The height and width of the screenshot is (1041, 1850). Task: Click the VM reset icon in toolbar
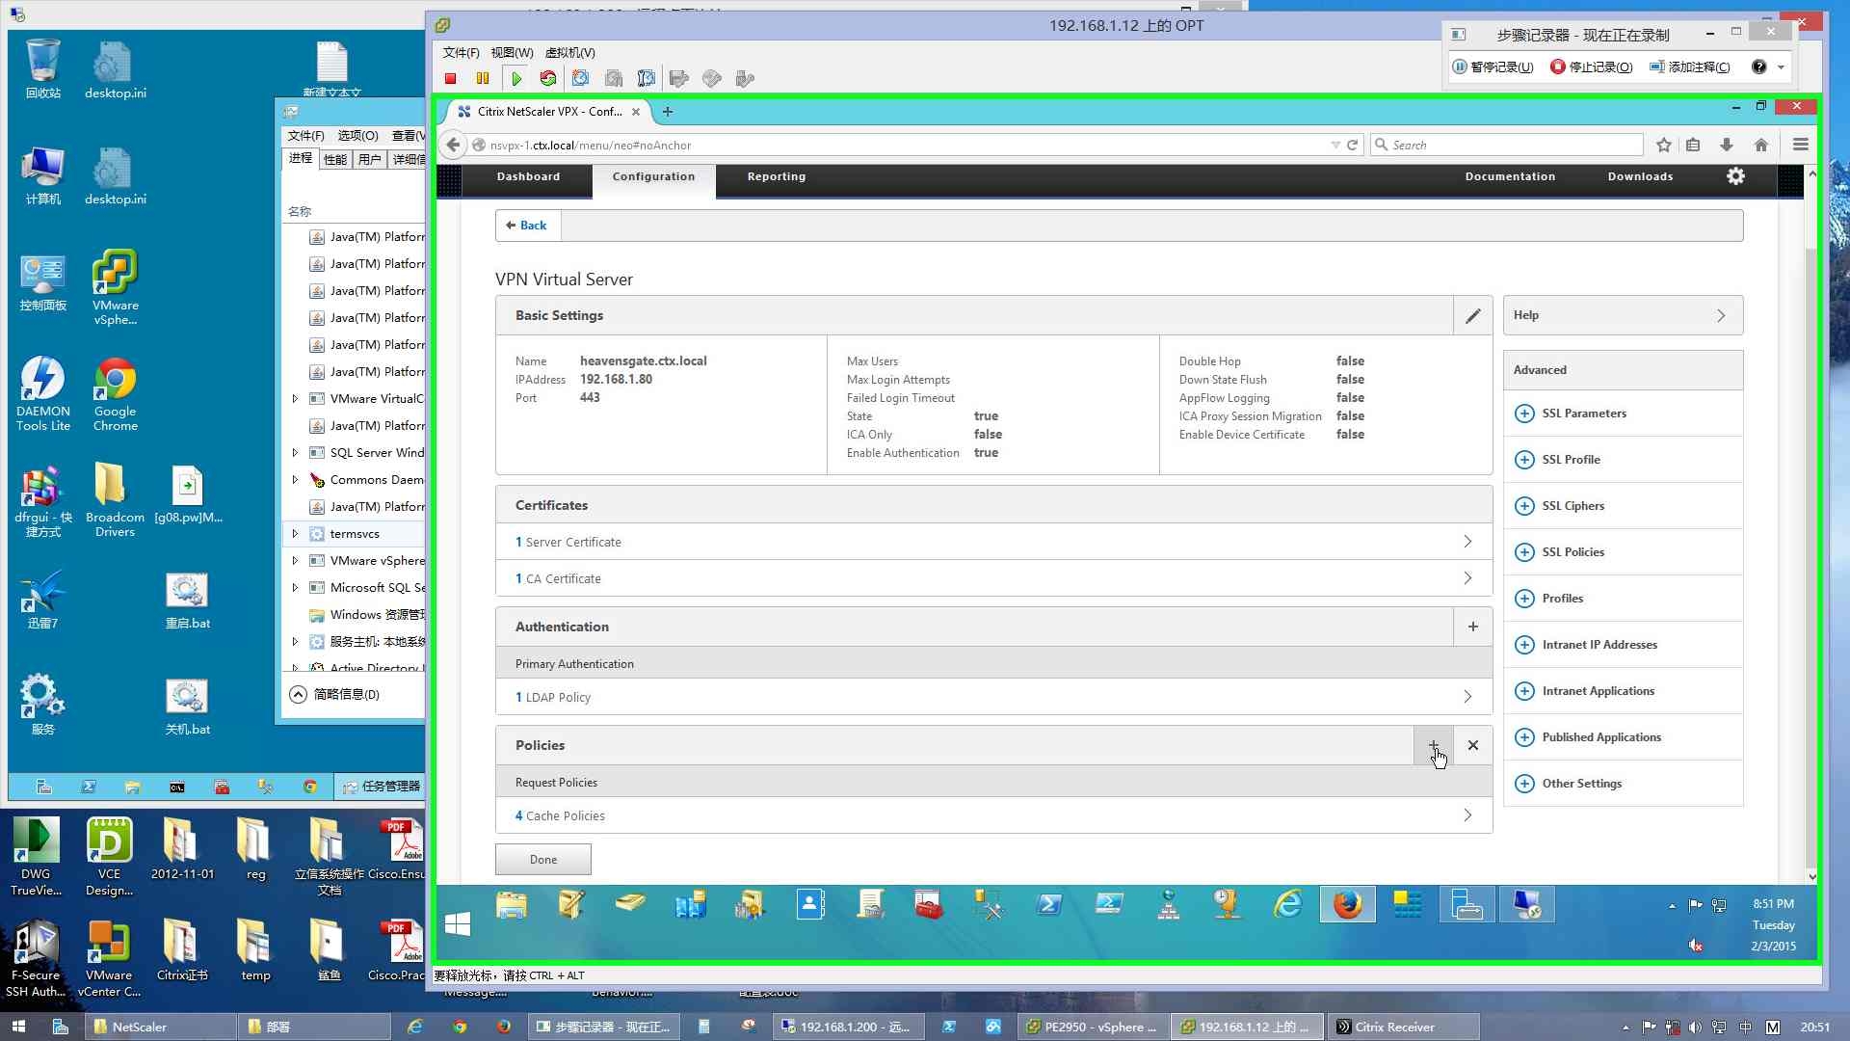(548, 79)
